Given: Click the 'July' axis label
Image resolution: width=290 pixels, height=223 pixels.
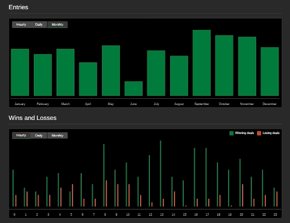Looking at the screenshot, I should point(156,104).
